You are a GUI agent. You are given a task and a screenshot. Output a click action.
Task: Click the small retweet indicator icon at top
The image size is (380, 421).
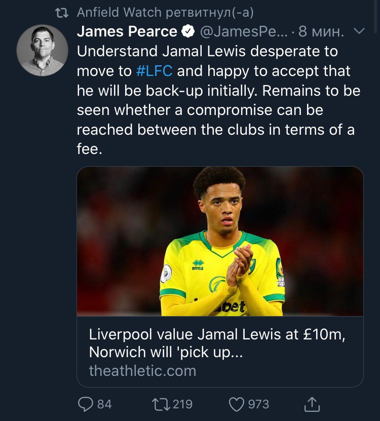(61, 13)
